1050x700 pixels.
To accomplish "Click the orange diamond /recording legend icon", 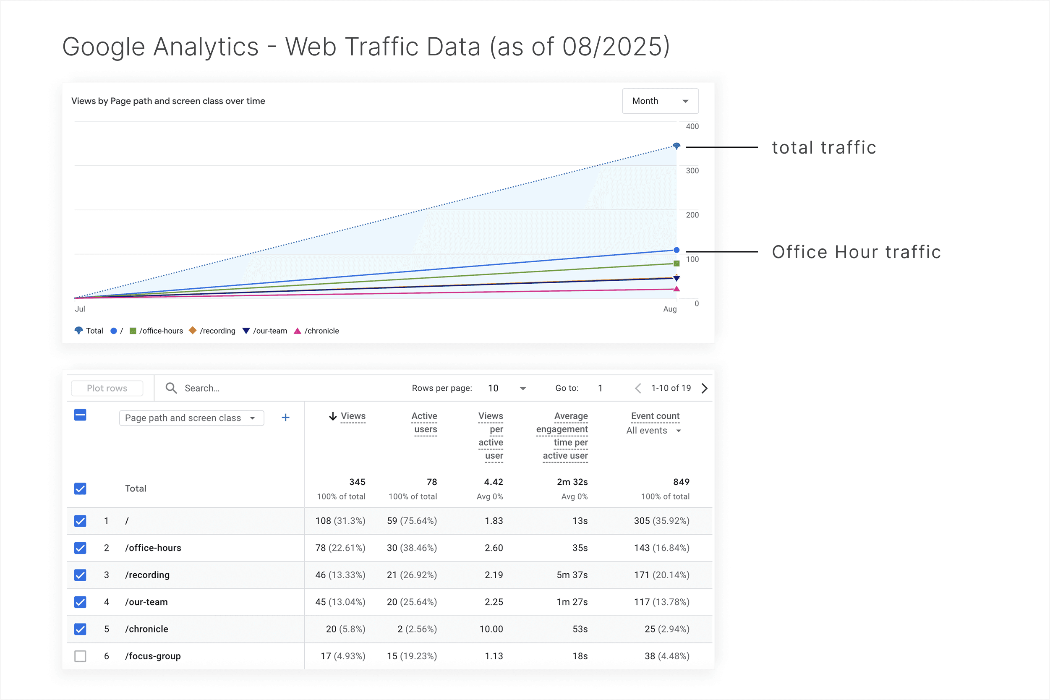I will click(x=193, y=330).
